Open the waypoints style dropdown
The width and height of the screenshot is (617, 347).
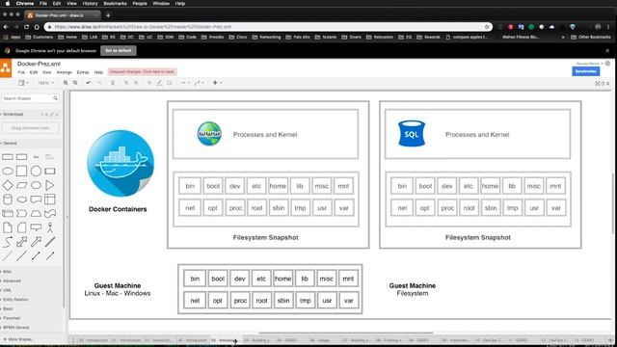(199, 83)
